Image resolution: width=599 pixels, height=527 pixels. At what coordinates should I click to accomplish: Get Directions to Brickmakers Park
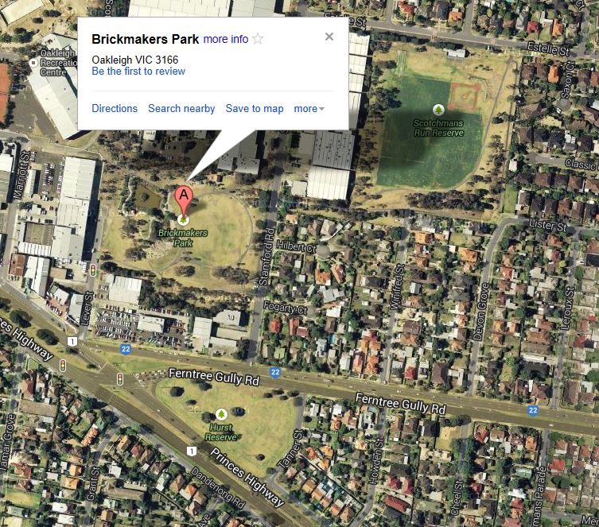pyautogui.click(x=115, y=108)
